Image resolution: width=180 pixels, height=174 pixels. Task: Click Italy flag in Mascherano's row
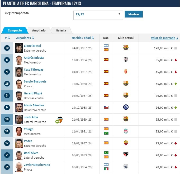pyautogui.click(x=106, y=169)
